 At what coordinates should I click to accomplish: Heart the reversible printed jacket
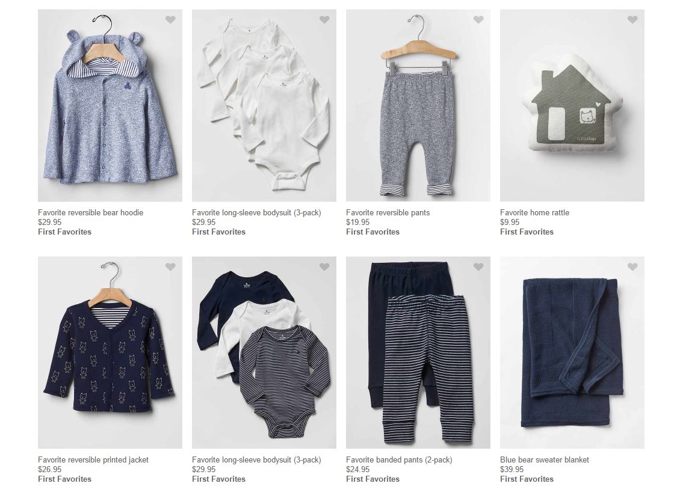[x=170, y=267]
